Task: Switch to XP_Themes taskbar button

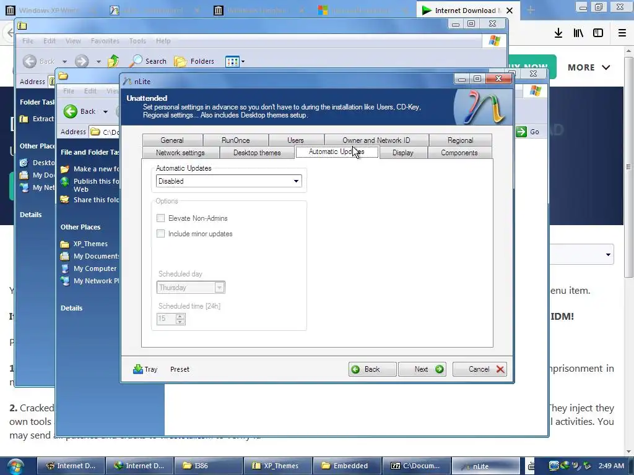Action: [x=278, y=466]
